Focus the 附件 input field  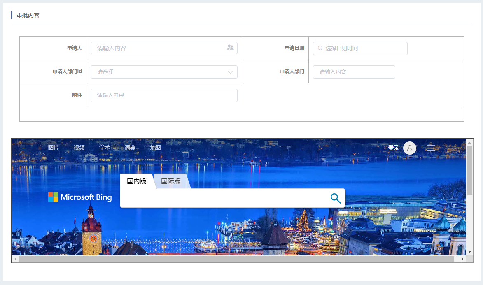click(x=164, y=95)
